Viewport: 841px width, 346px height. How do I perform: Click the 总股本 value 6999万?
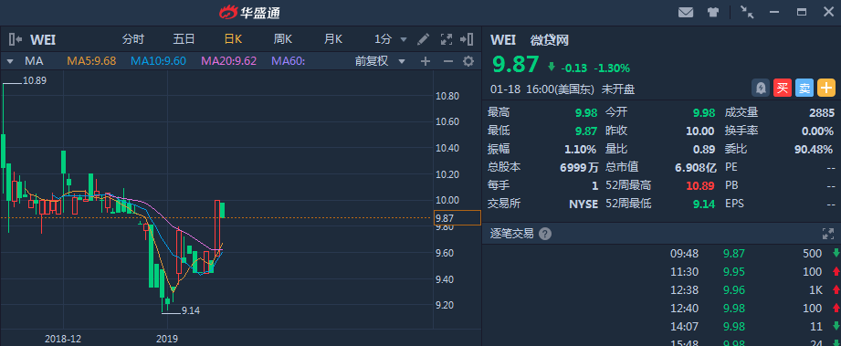579,167
